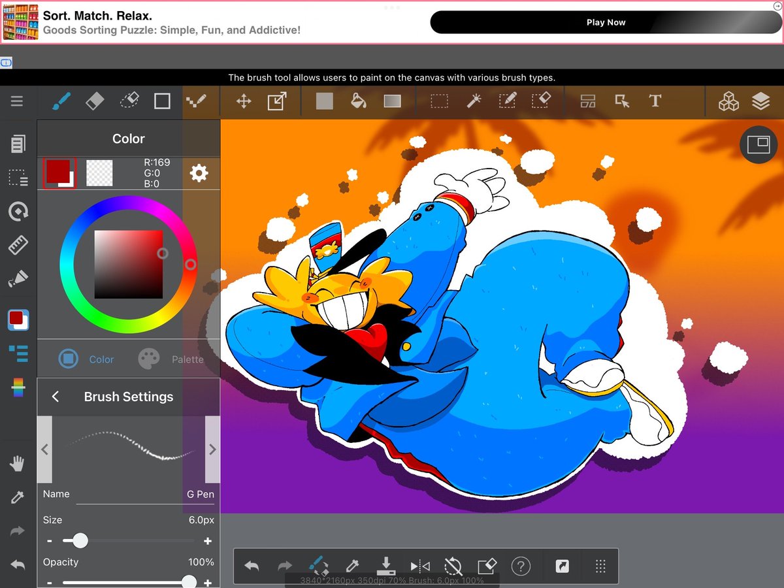Open the snap guide flashlight icon

pyautogui.click(x=18, y=280)
